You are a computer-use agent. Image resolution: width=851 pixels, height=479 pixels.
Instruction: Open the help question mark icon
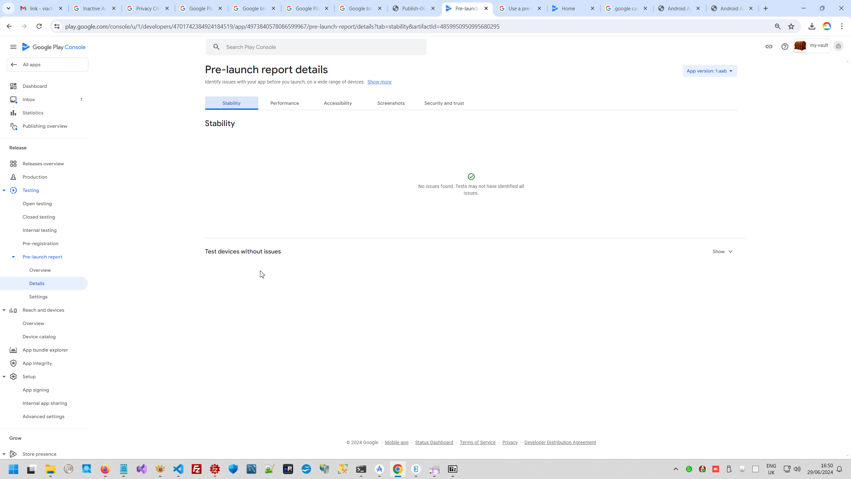click(x=785, y=47)
